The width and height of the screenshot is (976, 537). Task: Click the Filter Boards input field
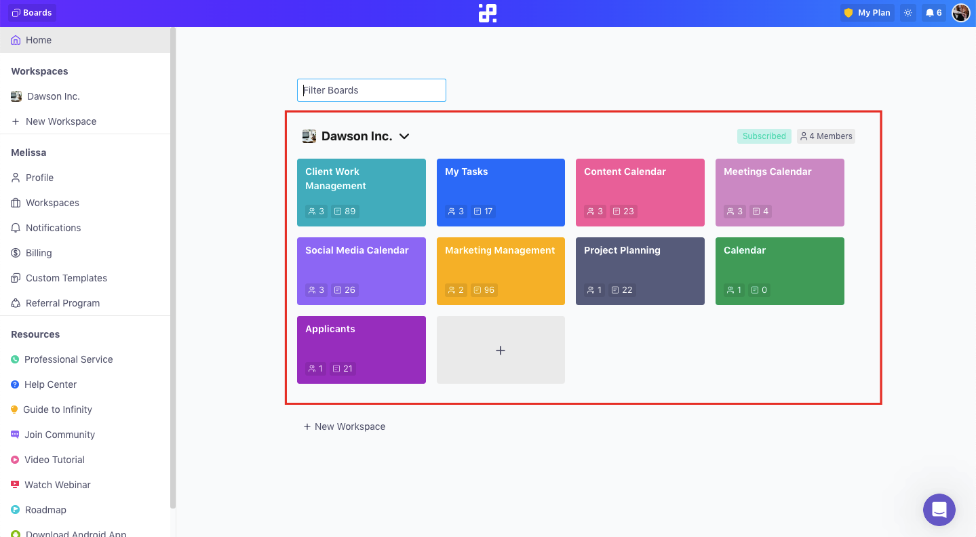point(372,90)
